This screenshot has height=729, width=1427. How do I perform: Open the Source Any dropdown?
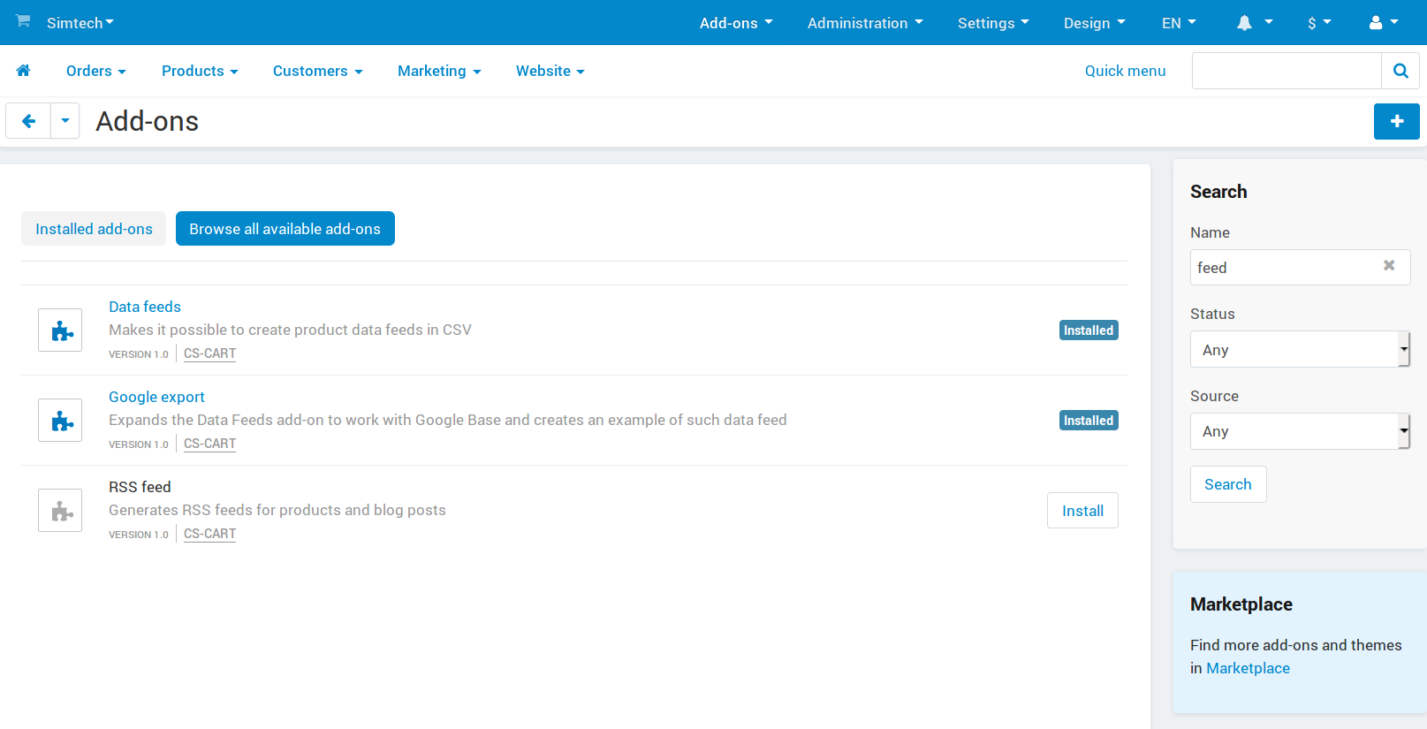1300,431
